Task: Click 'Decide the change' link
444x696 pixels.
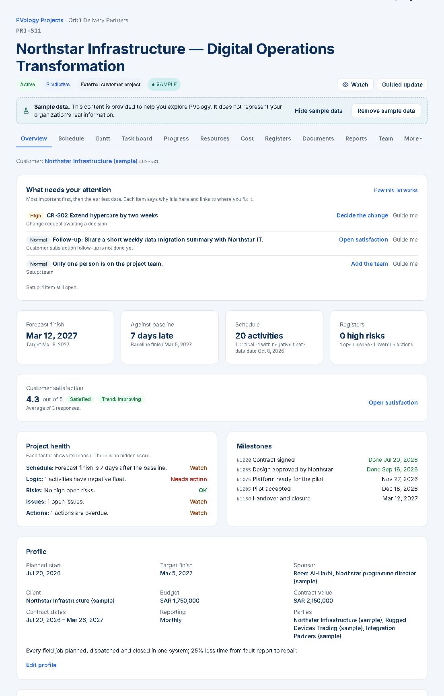Action: [362, 215]
